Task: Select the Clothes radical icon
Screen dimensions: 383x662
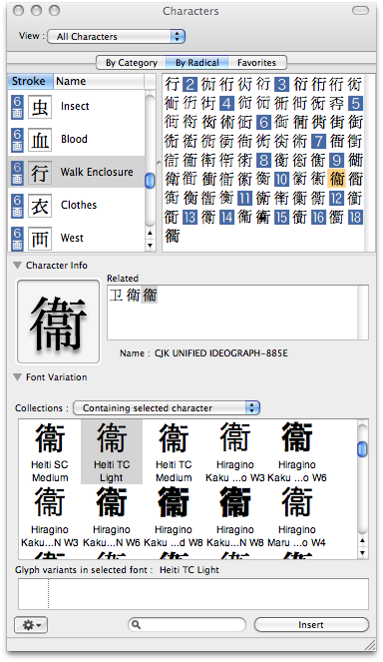Action: 40,206
